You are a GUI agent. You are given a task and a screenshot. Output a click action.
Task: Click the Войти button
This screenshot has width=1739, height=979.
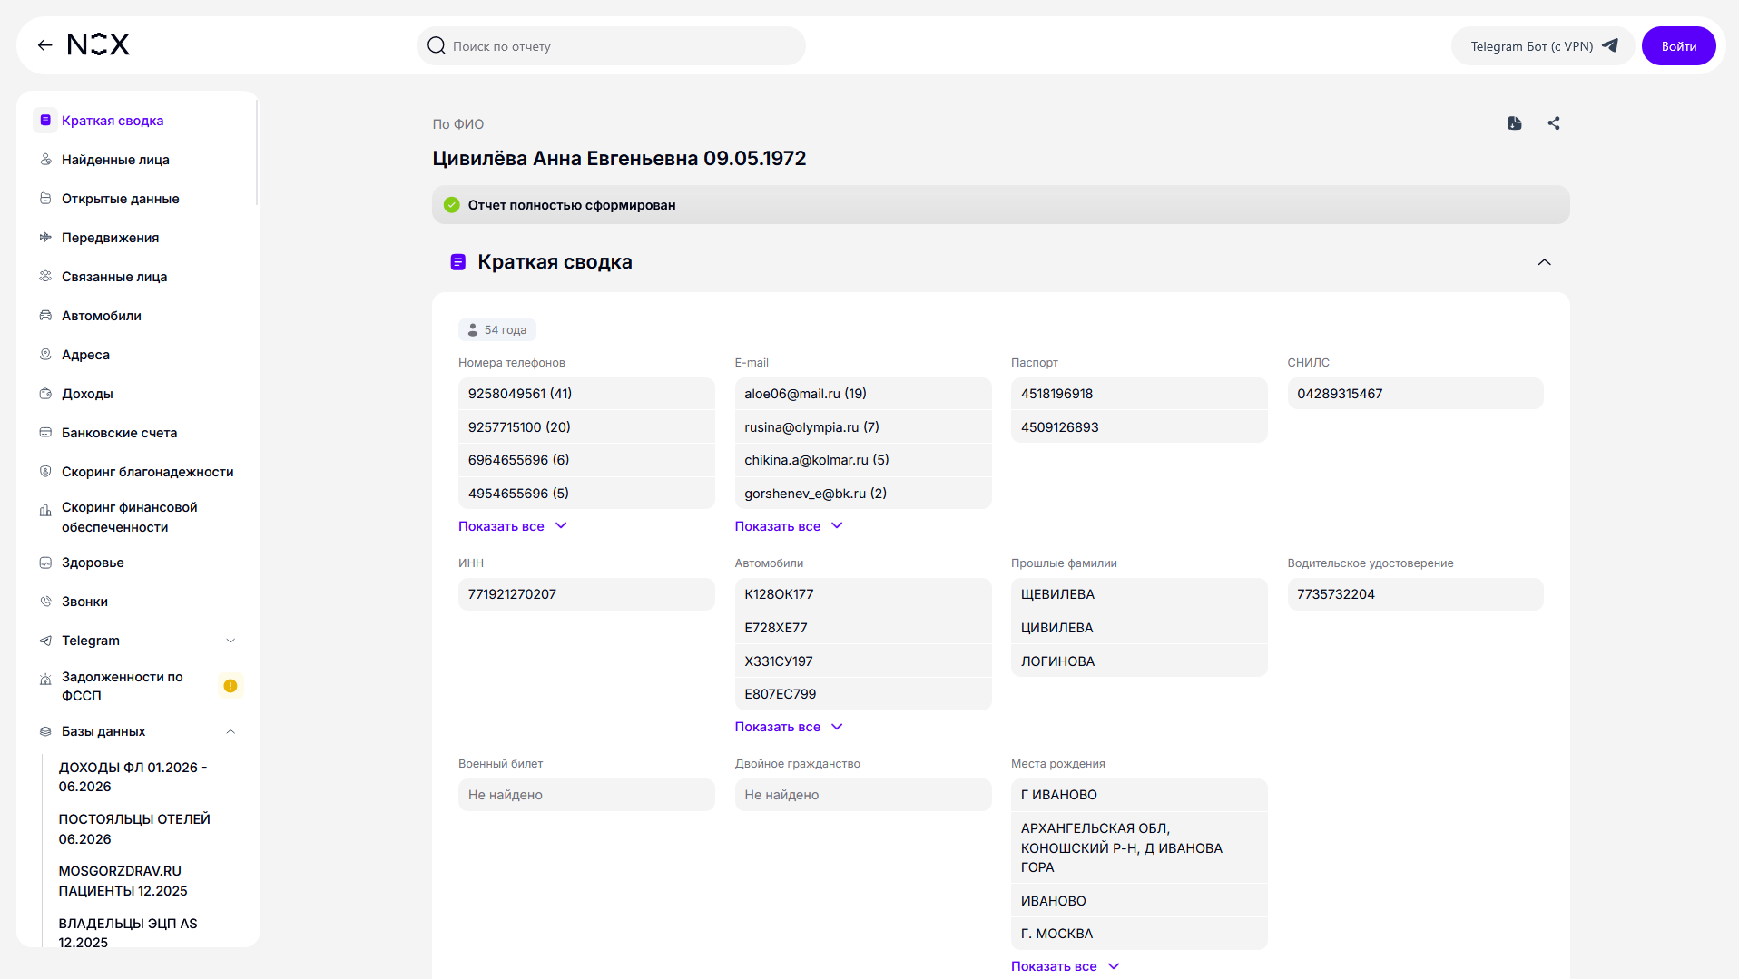point(1679,45)
